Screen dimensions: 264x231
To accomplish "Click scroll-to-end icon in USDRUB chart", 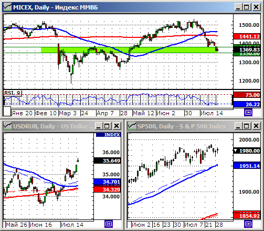I will coord(109,224).
